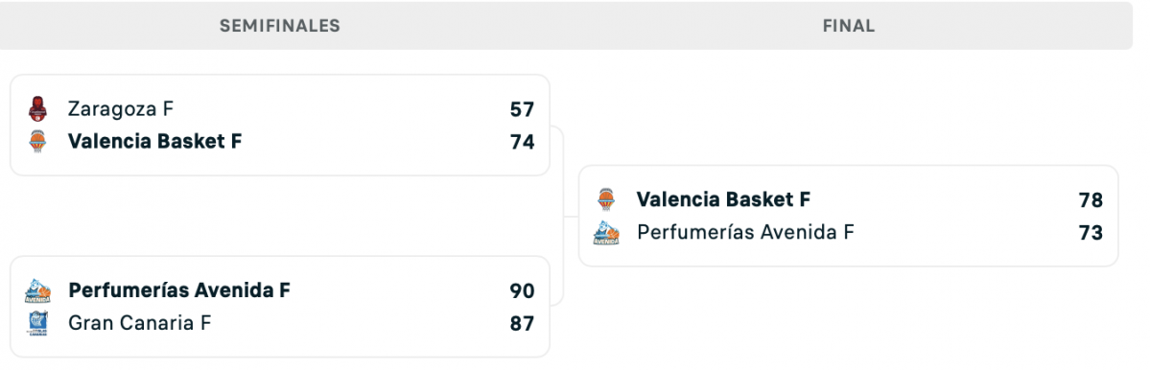
Task: Click the Zaragoza F team logo
Action: 37,109
